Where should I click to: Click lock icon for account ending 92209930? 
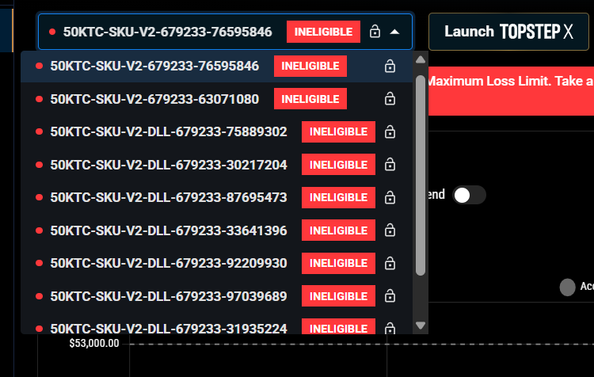coord(390,263)
